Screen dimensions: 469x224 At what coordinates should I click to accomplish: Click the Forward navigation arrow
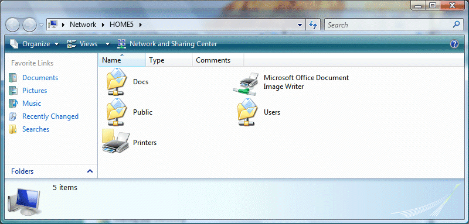[x=30, y=25]
